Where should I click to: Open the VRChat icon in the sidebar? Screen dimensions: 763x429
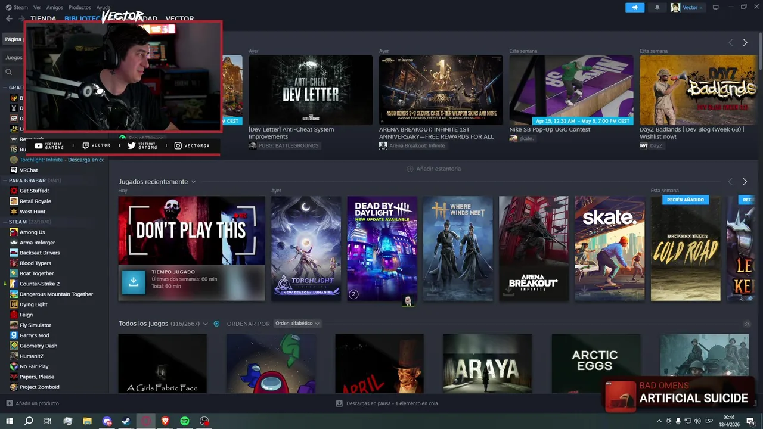[x=14, y=170]
